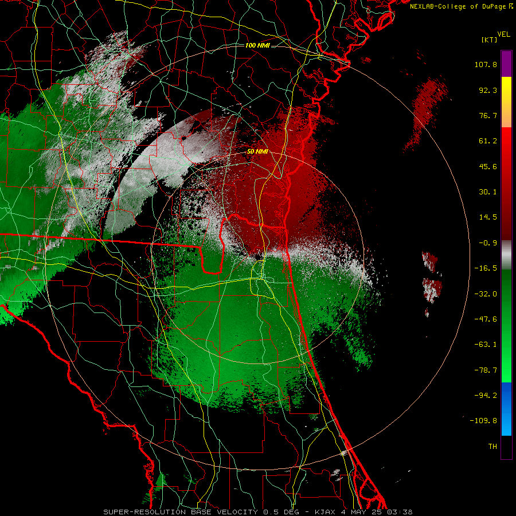516x516 pixels.
Task: Click the -16.5 velocity scale value
Action: [x=486, y=268]
